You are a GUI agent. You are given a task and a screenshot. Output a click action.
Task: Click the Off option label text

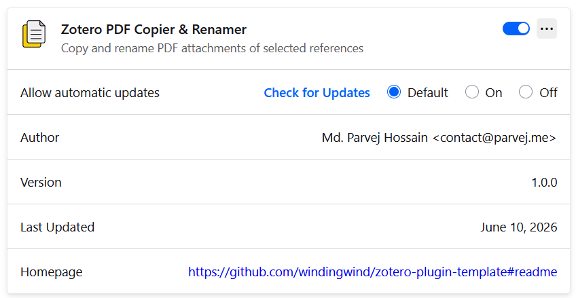pos(548,93)
